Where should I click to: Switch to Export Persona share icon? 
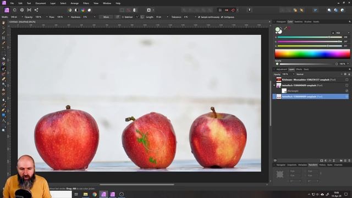[x=36, y=10]
